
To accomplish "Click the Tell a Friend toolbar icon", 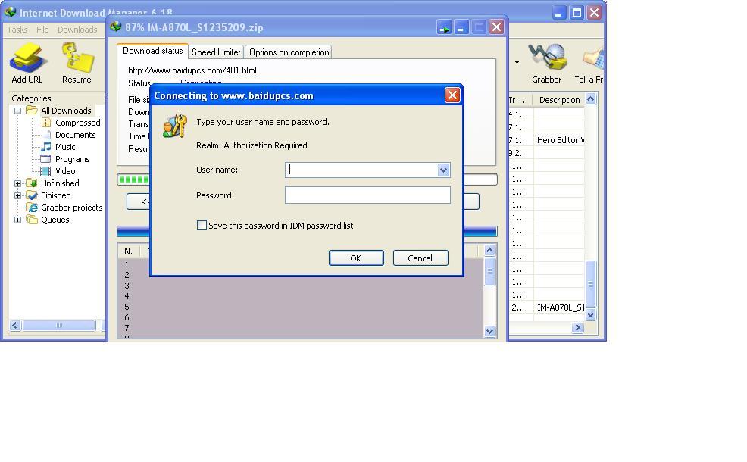I will (592, 58).
